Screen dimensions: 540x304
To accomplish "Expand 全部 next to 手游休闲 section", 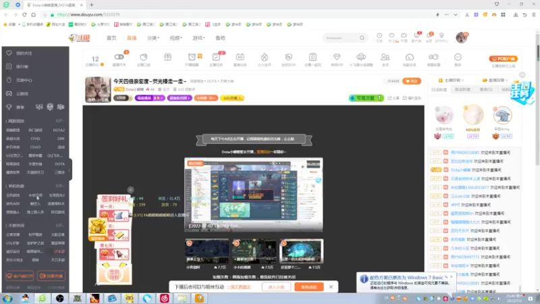I will pos(60,226).
